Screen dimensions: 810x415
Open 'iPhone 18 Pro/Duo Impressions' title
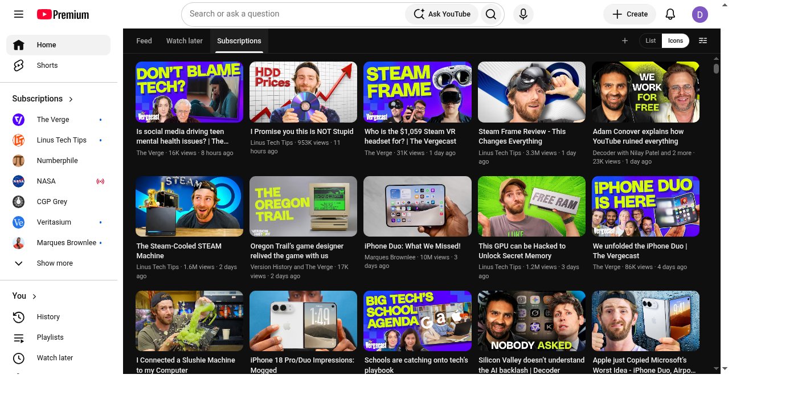tap(302, 365)
